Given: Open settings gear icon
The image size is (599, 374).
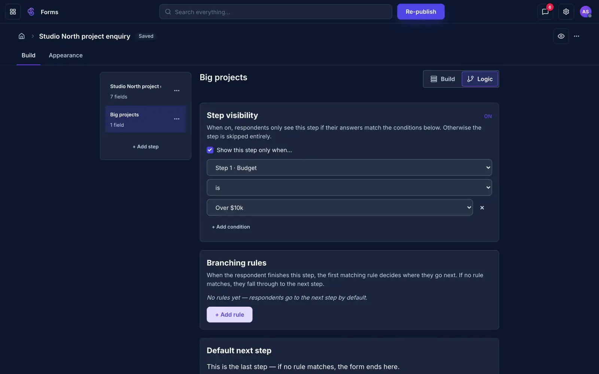Looking at the screenshot, I should click(x=566, y=12).
